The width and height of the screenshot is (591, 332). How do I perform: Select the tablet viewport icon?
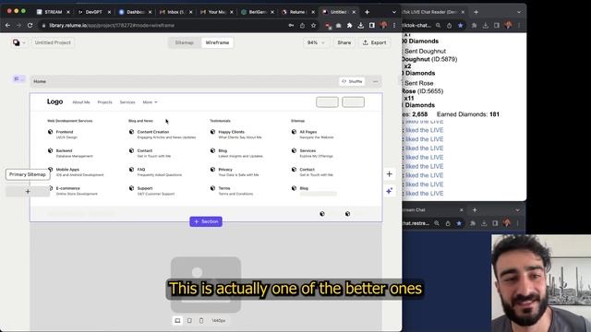[189, 320]
